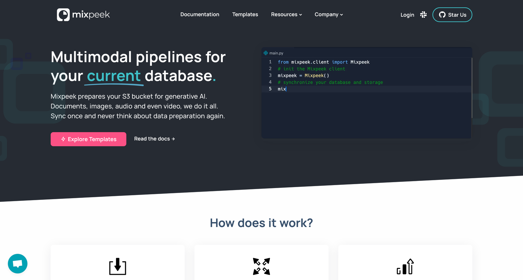The image size is (523, 280).
Task: Click the lightning bolt on Explore Templates
Action: click(63, 139)
